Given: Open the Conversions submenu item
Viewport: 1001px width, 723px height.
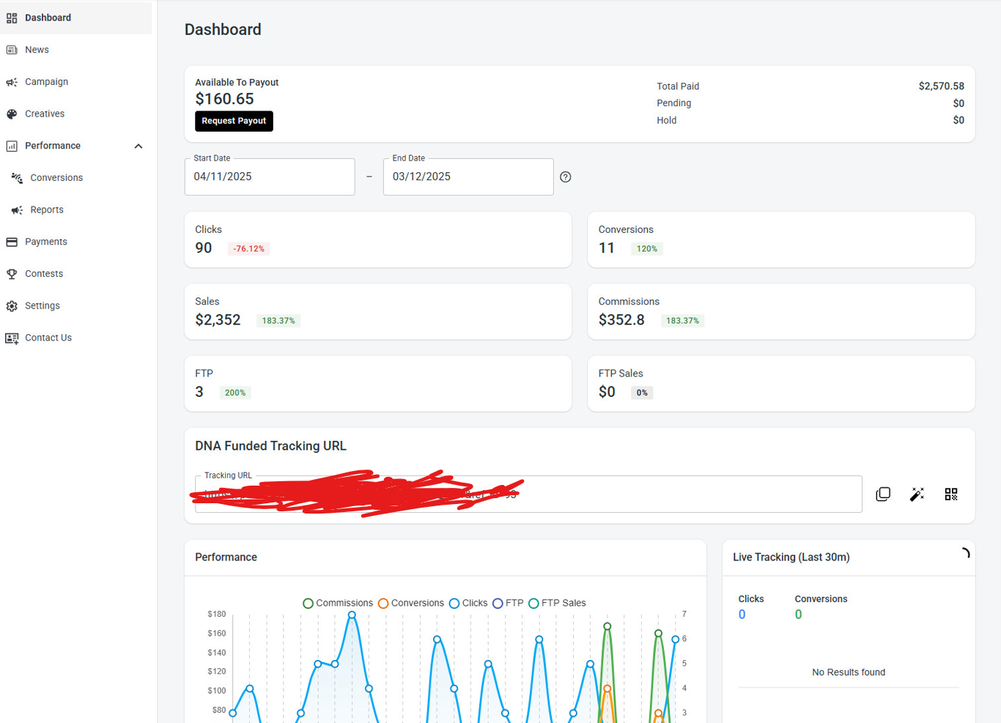Looking at the screenshot, I should (56, 178).
